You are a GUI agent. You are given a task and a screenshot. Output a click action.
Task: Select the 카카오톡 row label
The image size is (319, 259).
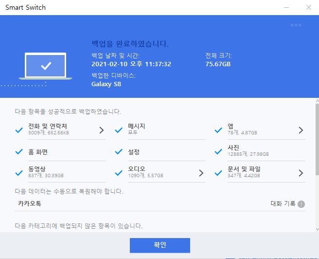pos(30,203)
